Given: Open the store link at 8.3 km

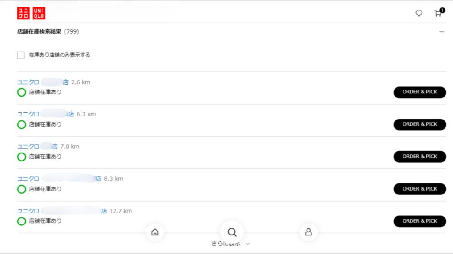Looking at the screenshot, I should coord(59,179).
